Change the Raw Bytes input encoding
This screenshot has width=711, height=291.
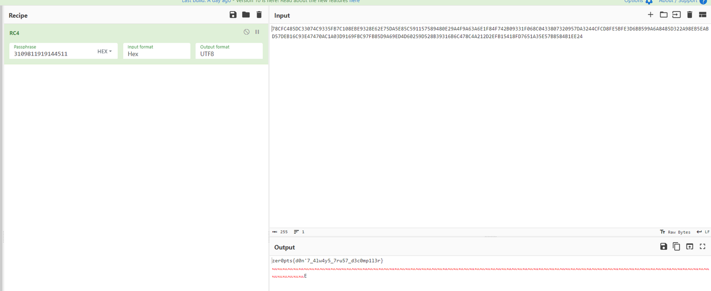click(x=675, y=232)
